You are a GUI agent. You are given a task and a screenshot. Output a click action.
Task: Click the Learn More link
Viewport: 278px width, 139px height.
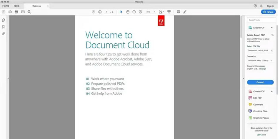[x=262, y=135]
